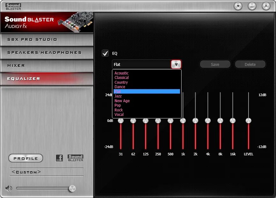This screenshot has width=276, height=198.
Task: Click the Delete button
Action: pos(250,64)
